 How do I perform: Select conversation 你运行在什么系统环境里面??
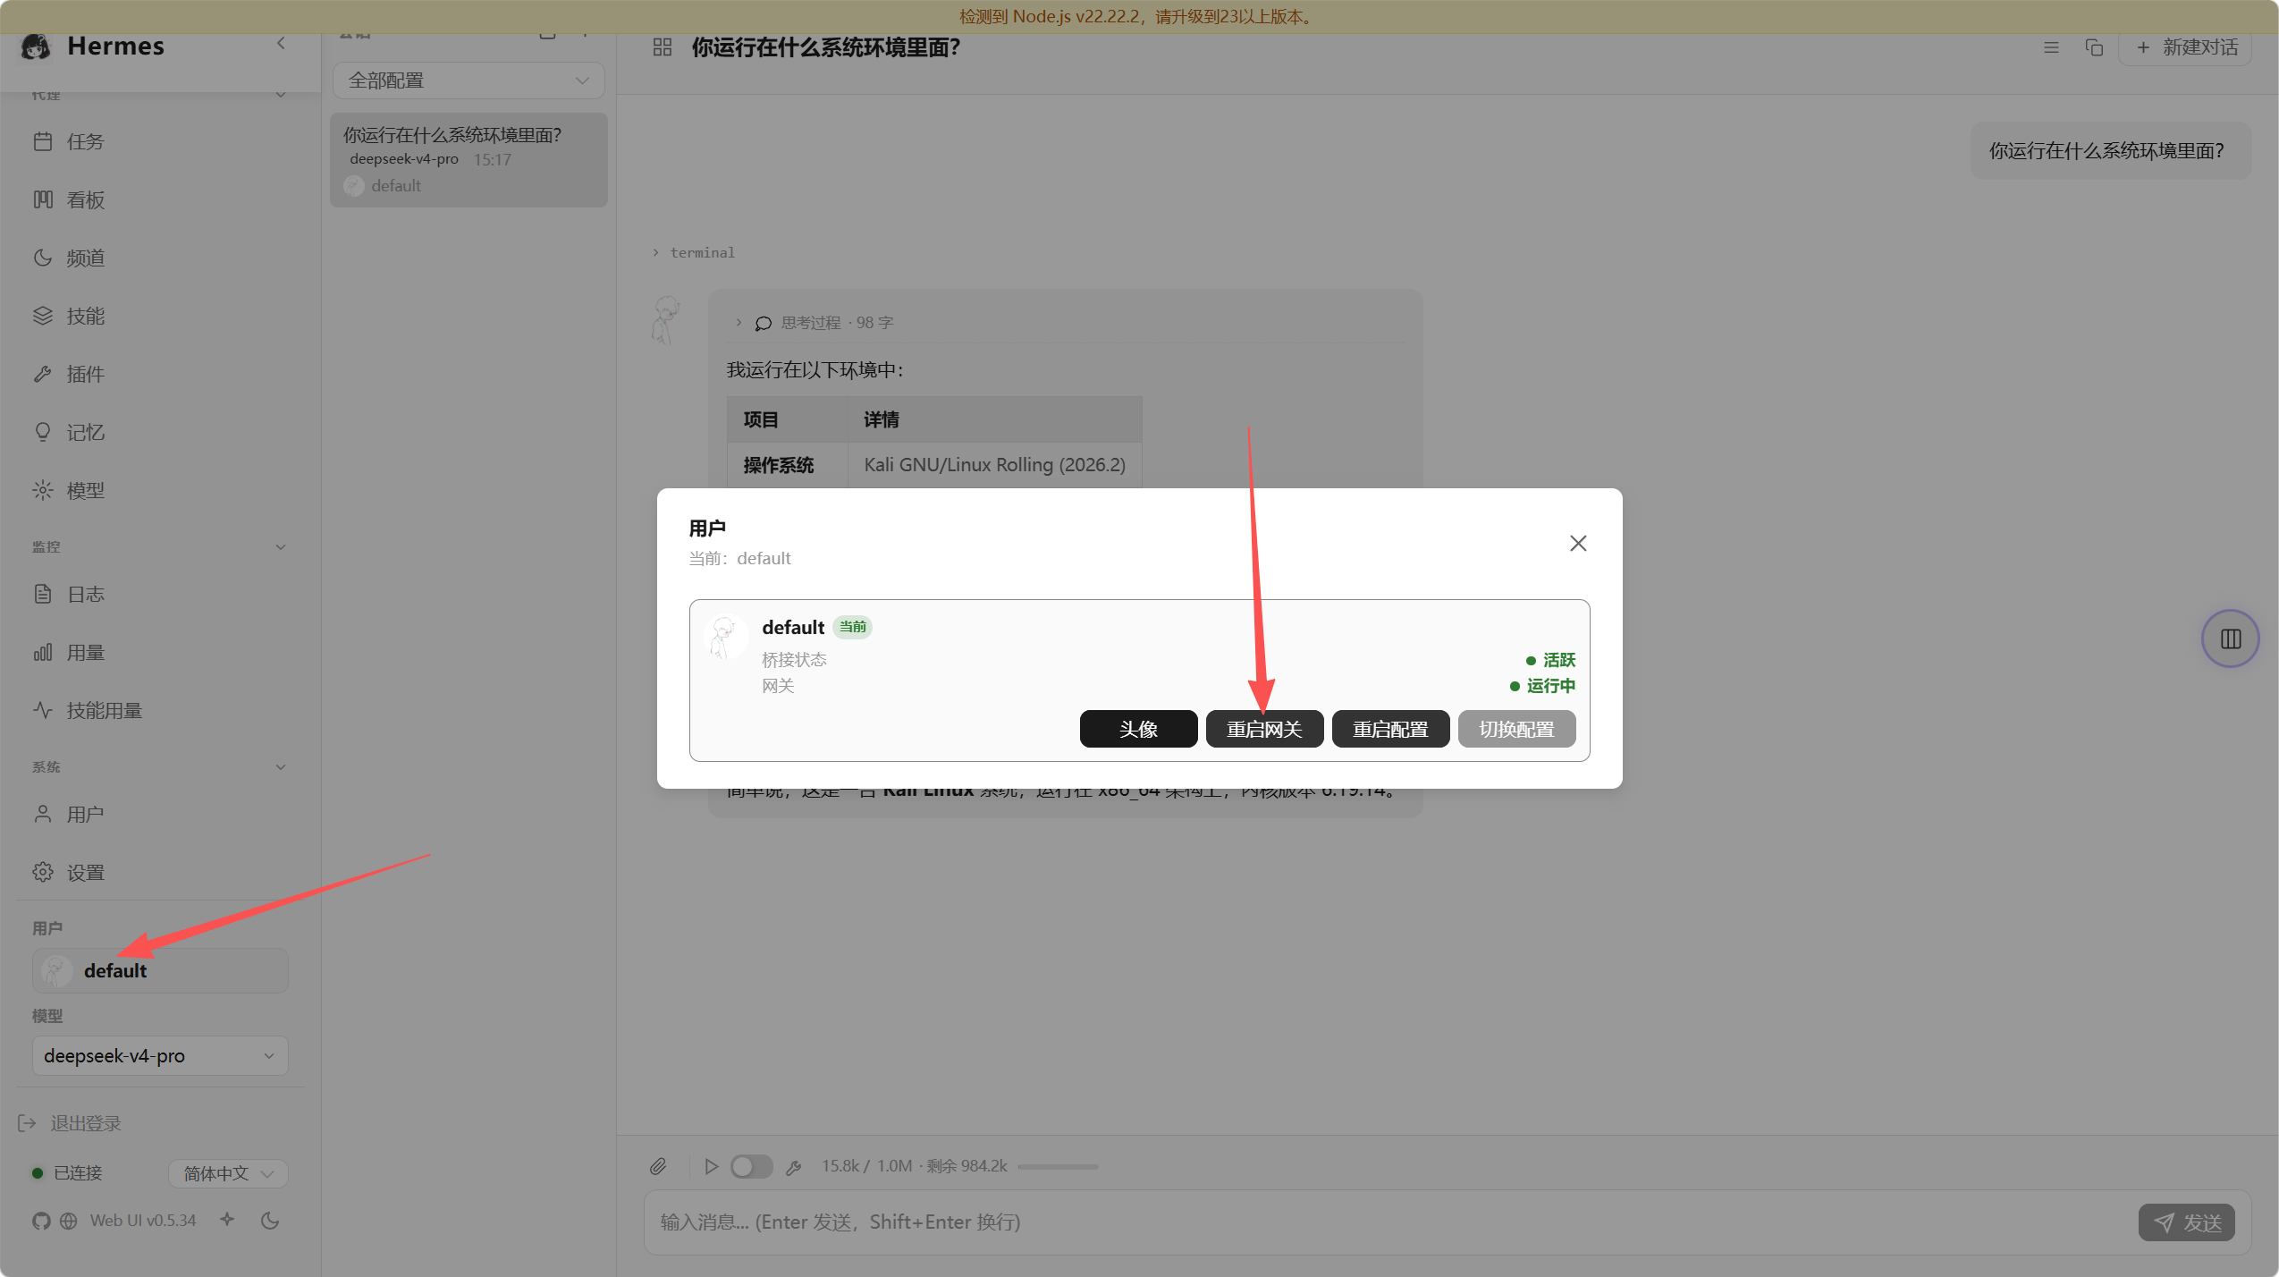point(468,159)
